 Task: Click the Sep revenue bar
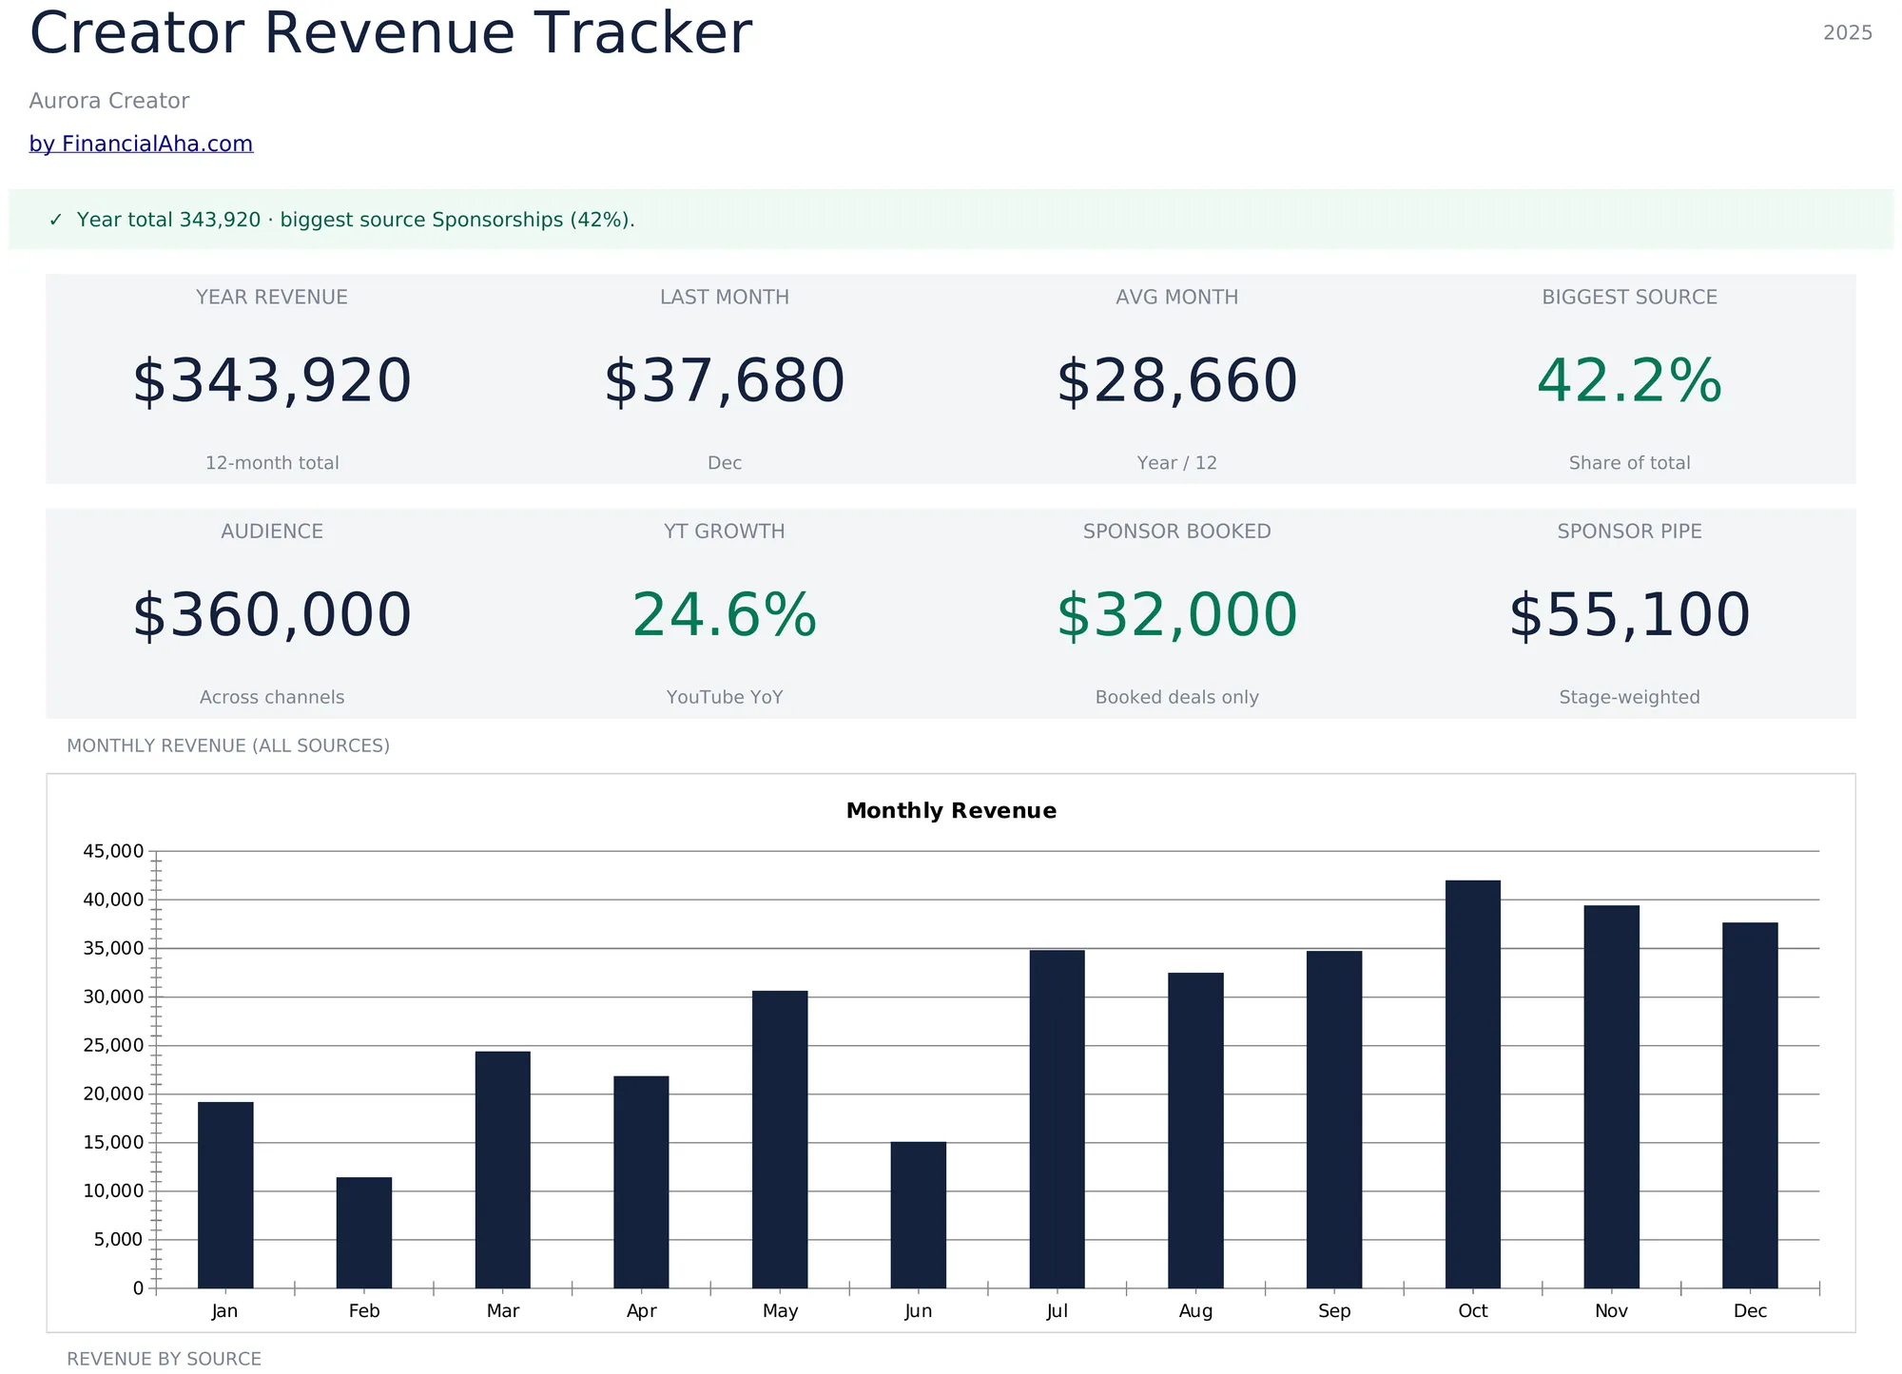point(1334,1120)
